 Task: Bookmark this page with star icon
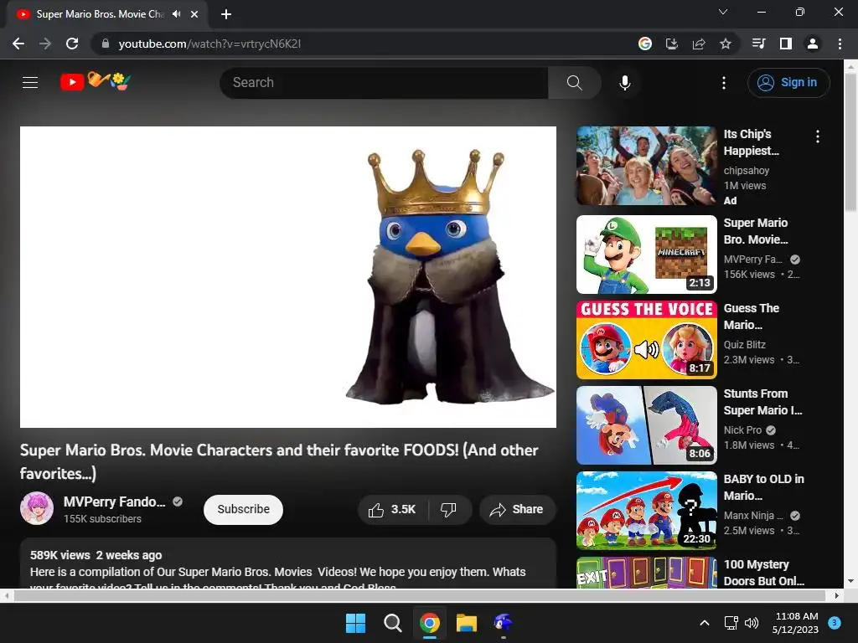pos(726,44)
